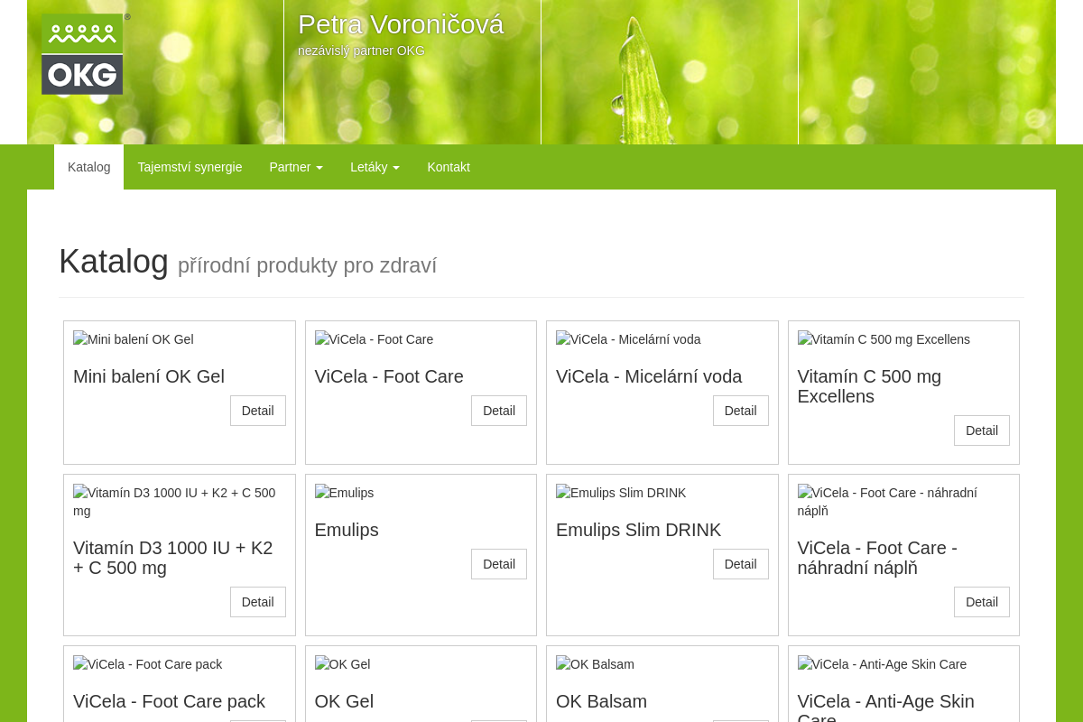Select the Emulips Slim DRINK heading
The width and height of the screenshot is (1083, 722).
(639, 530)
